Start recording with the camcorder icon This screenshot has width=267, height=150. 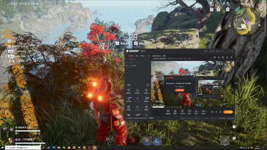point(212,112)
